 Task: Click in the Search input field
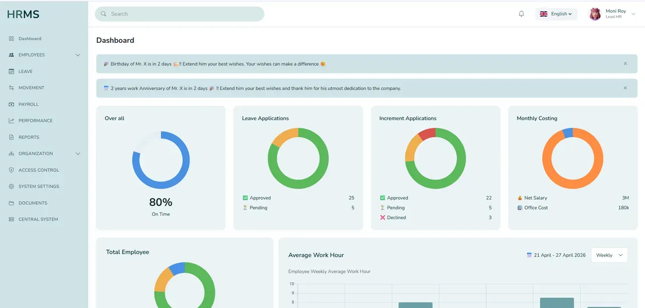179,14
